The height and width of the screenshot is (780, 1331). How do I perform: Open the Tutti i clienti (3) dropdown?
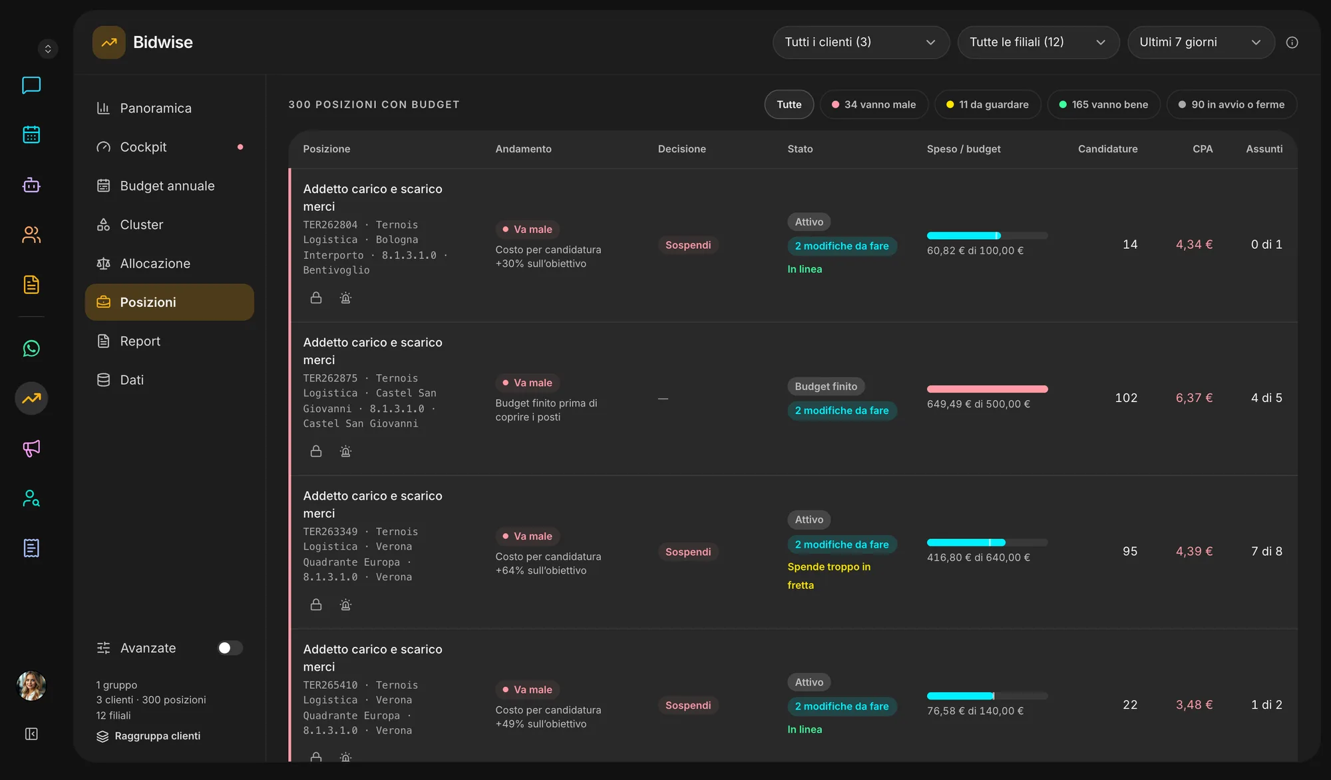pos(860,42)
